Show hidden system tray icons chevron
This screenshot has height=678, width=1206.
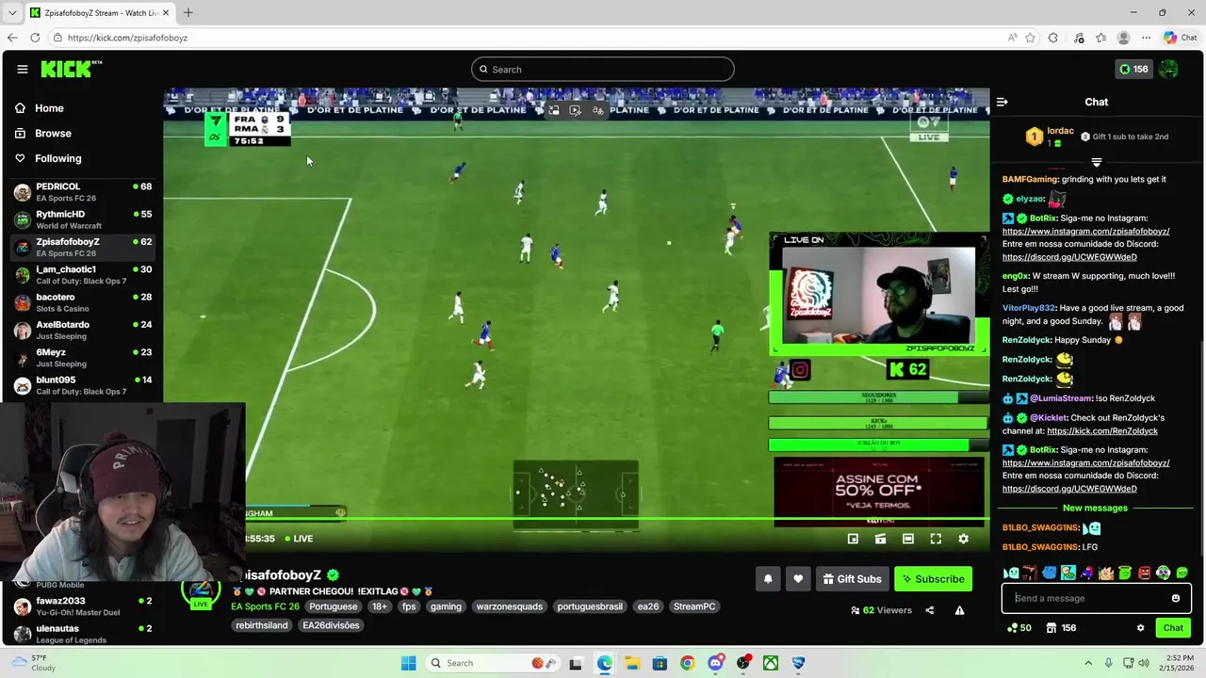tap(1088, 663)
